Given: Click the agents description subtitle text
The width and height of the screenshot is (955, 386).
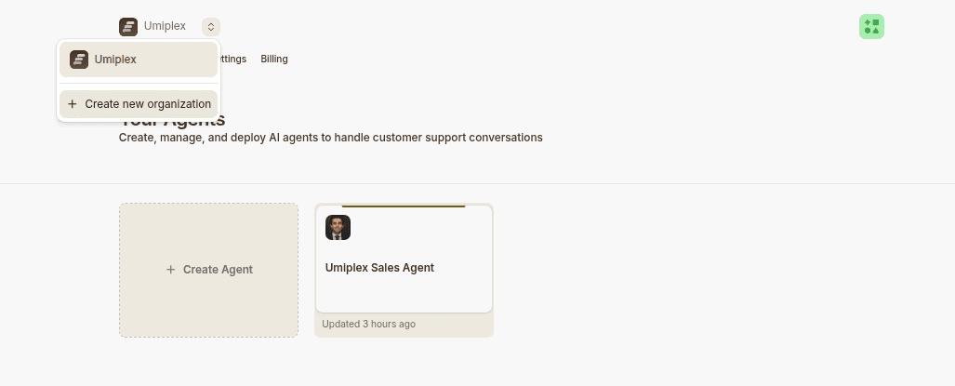Looking at the screenshot, I should click(x=331, y=138).
